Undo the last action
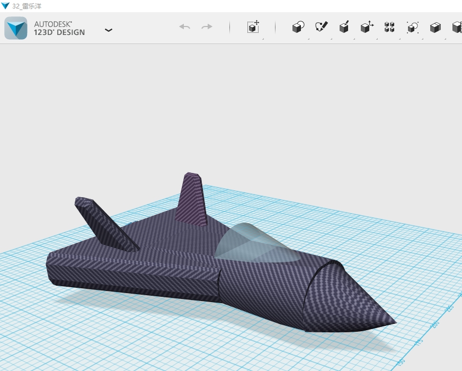Image resolution: width=462 pixels, height=371 pixels. 185,27
